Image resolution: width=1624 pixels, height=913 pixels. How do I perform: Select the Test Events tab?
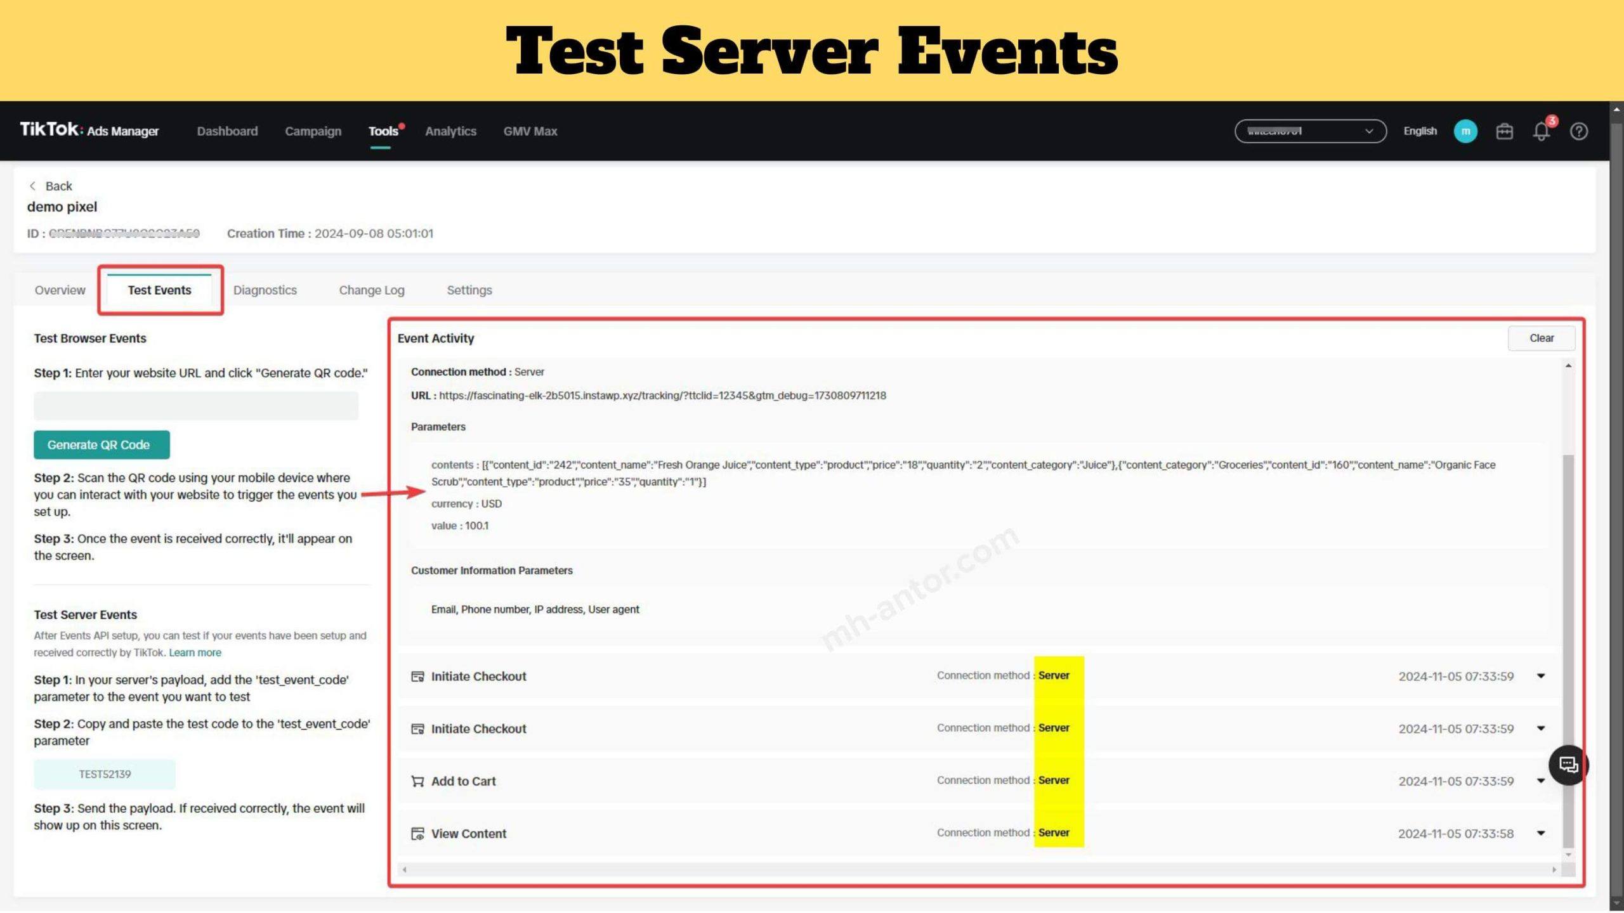[159, 290]
